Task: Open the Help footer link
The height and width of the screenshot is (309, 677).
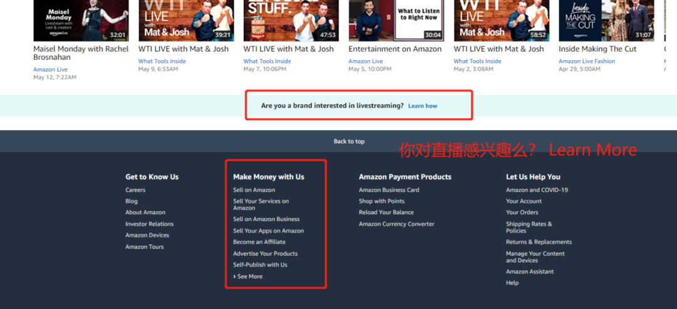Action: pos(512,283)
